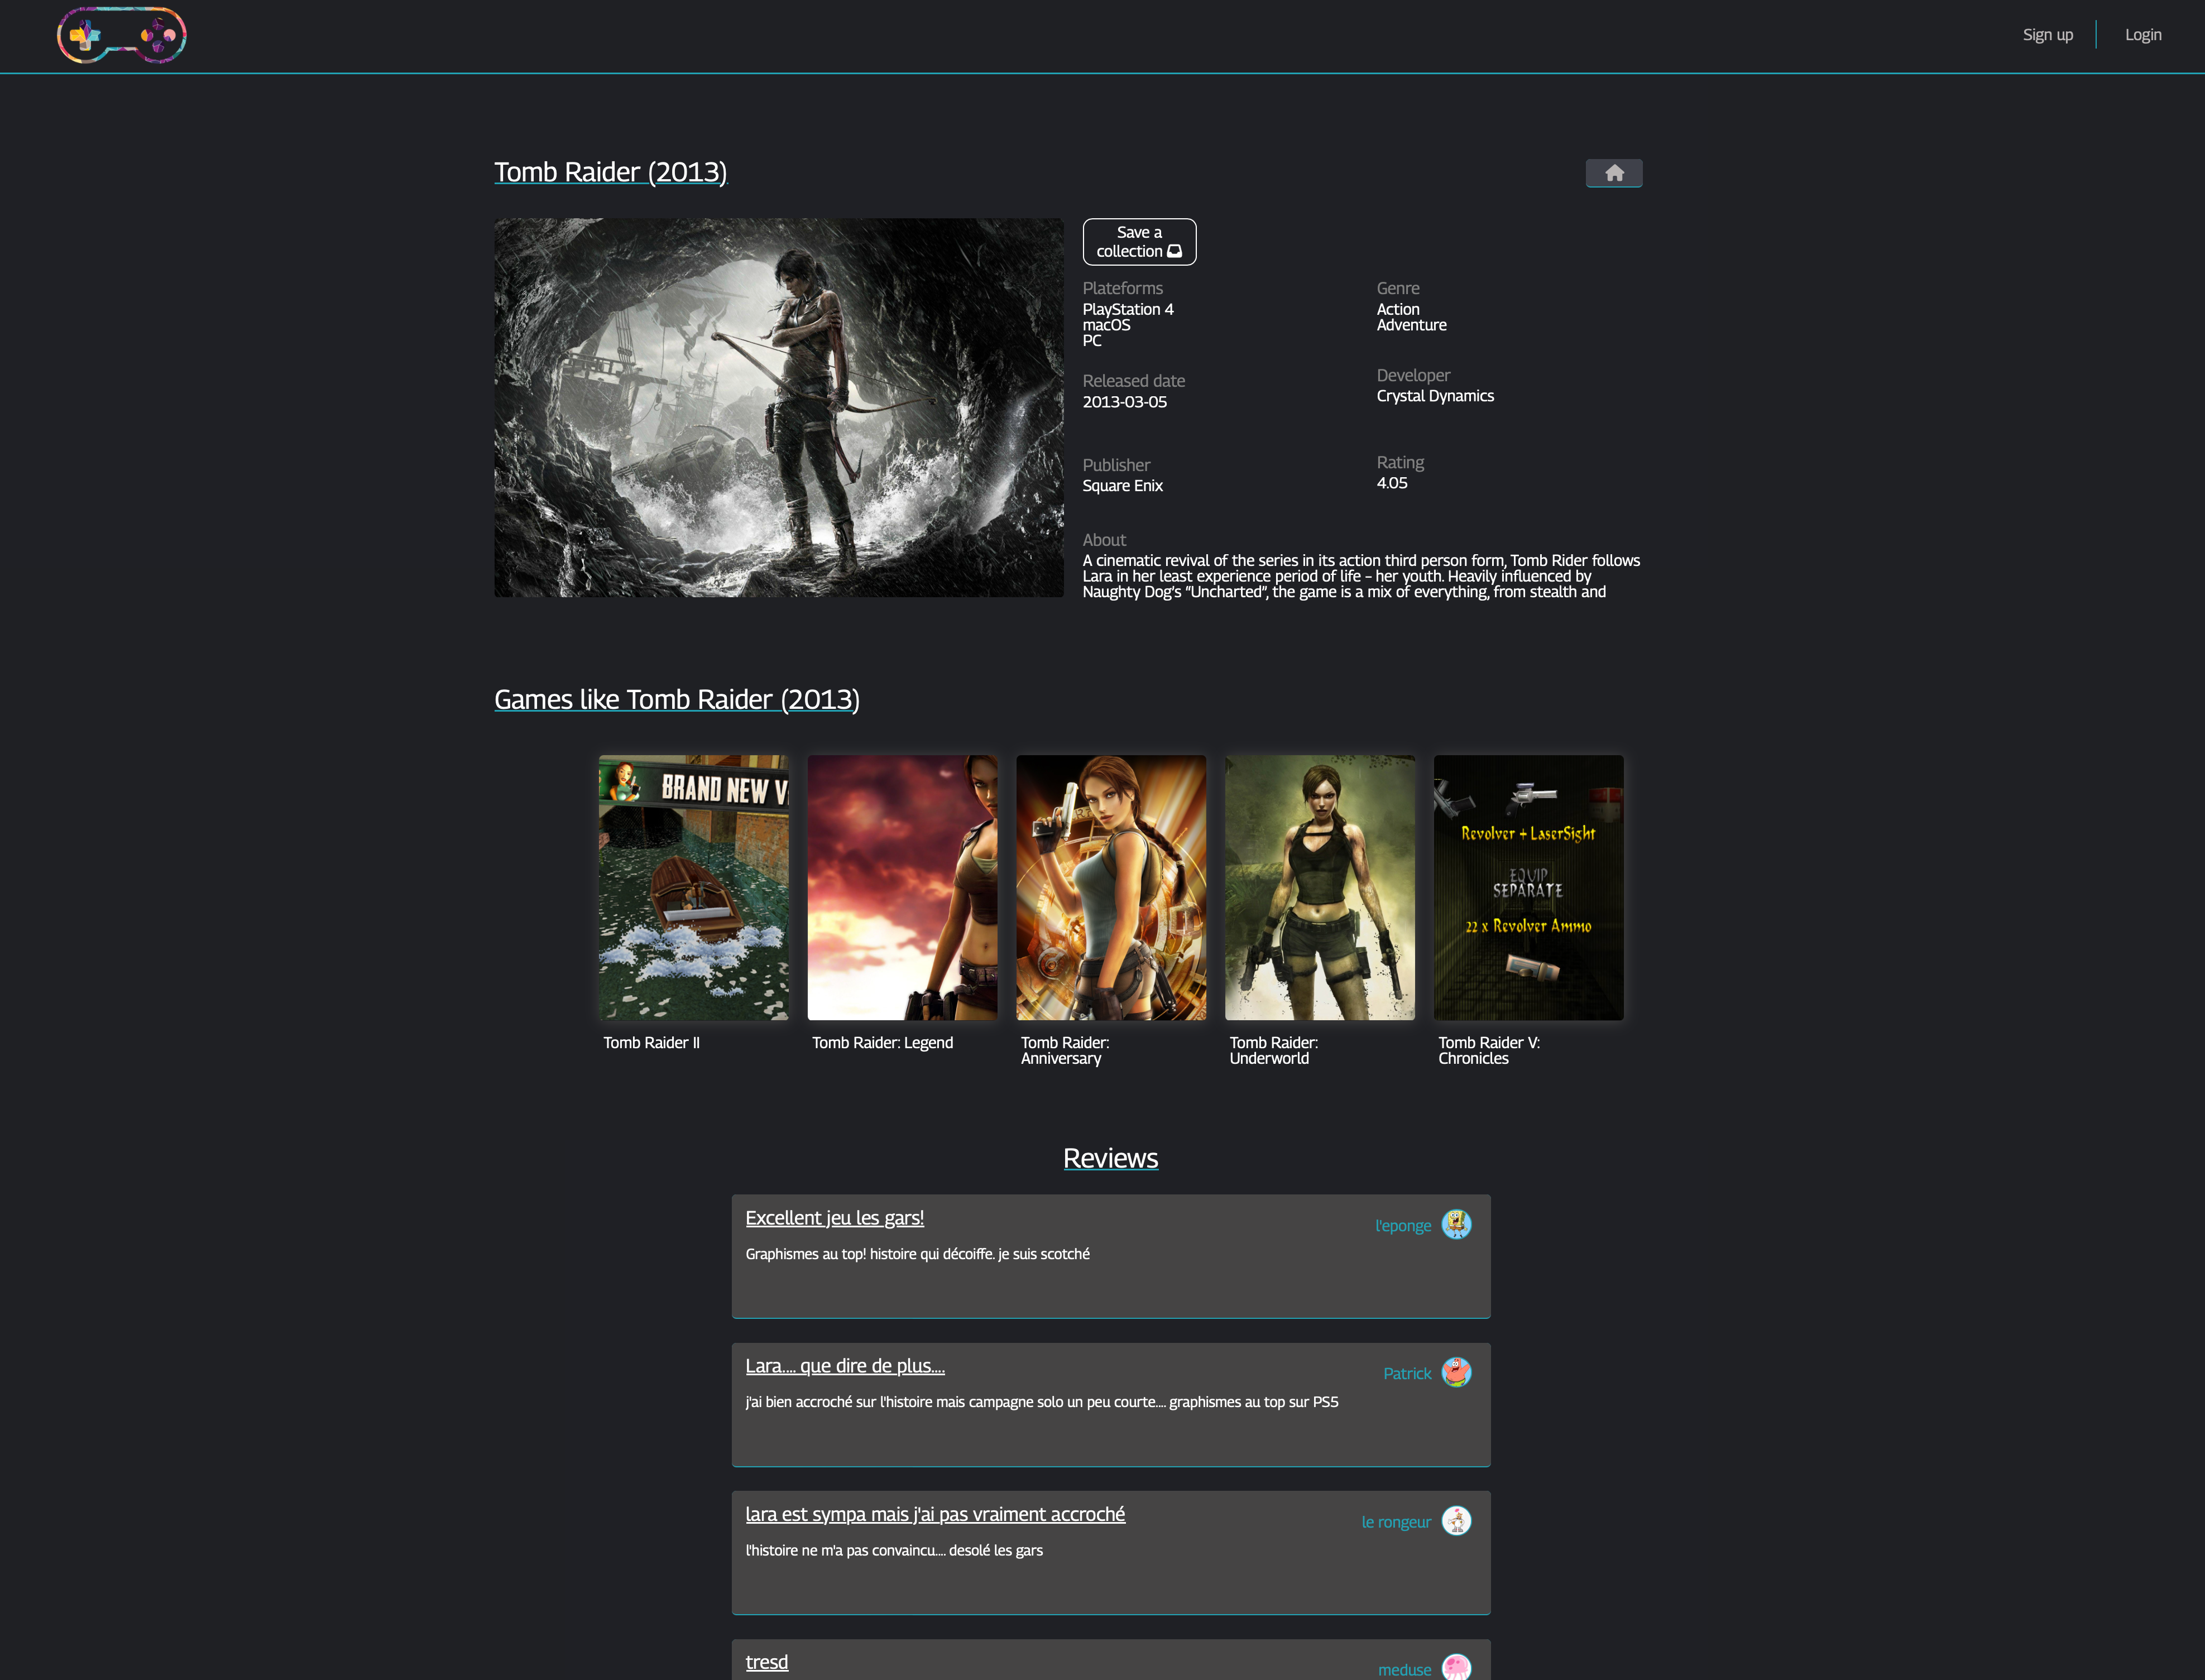Open the review Excellent jeu les gars!

pos(835,1218)
